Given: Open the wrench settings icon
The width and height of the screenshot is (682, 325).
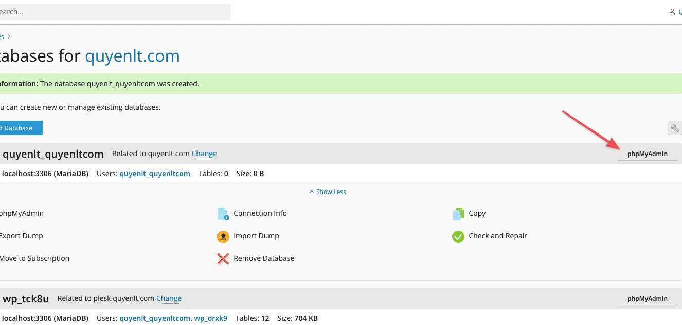Looking at the screenshot, I should 674,128.
